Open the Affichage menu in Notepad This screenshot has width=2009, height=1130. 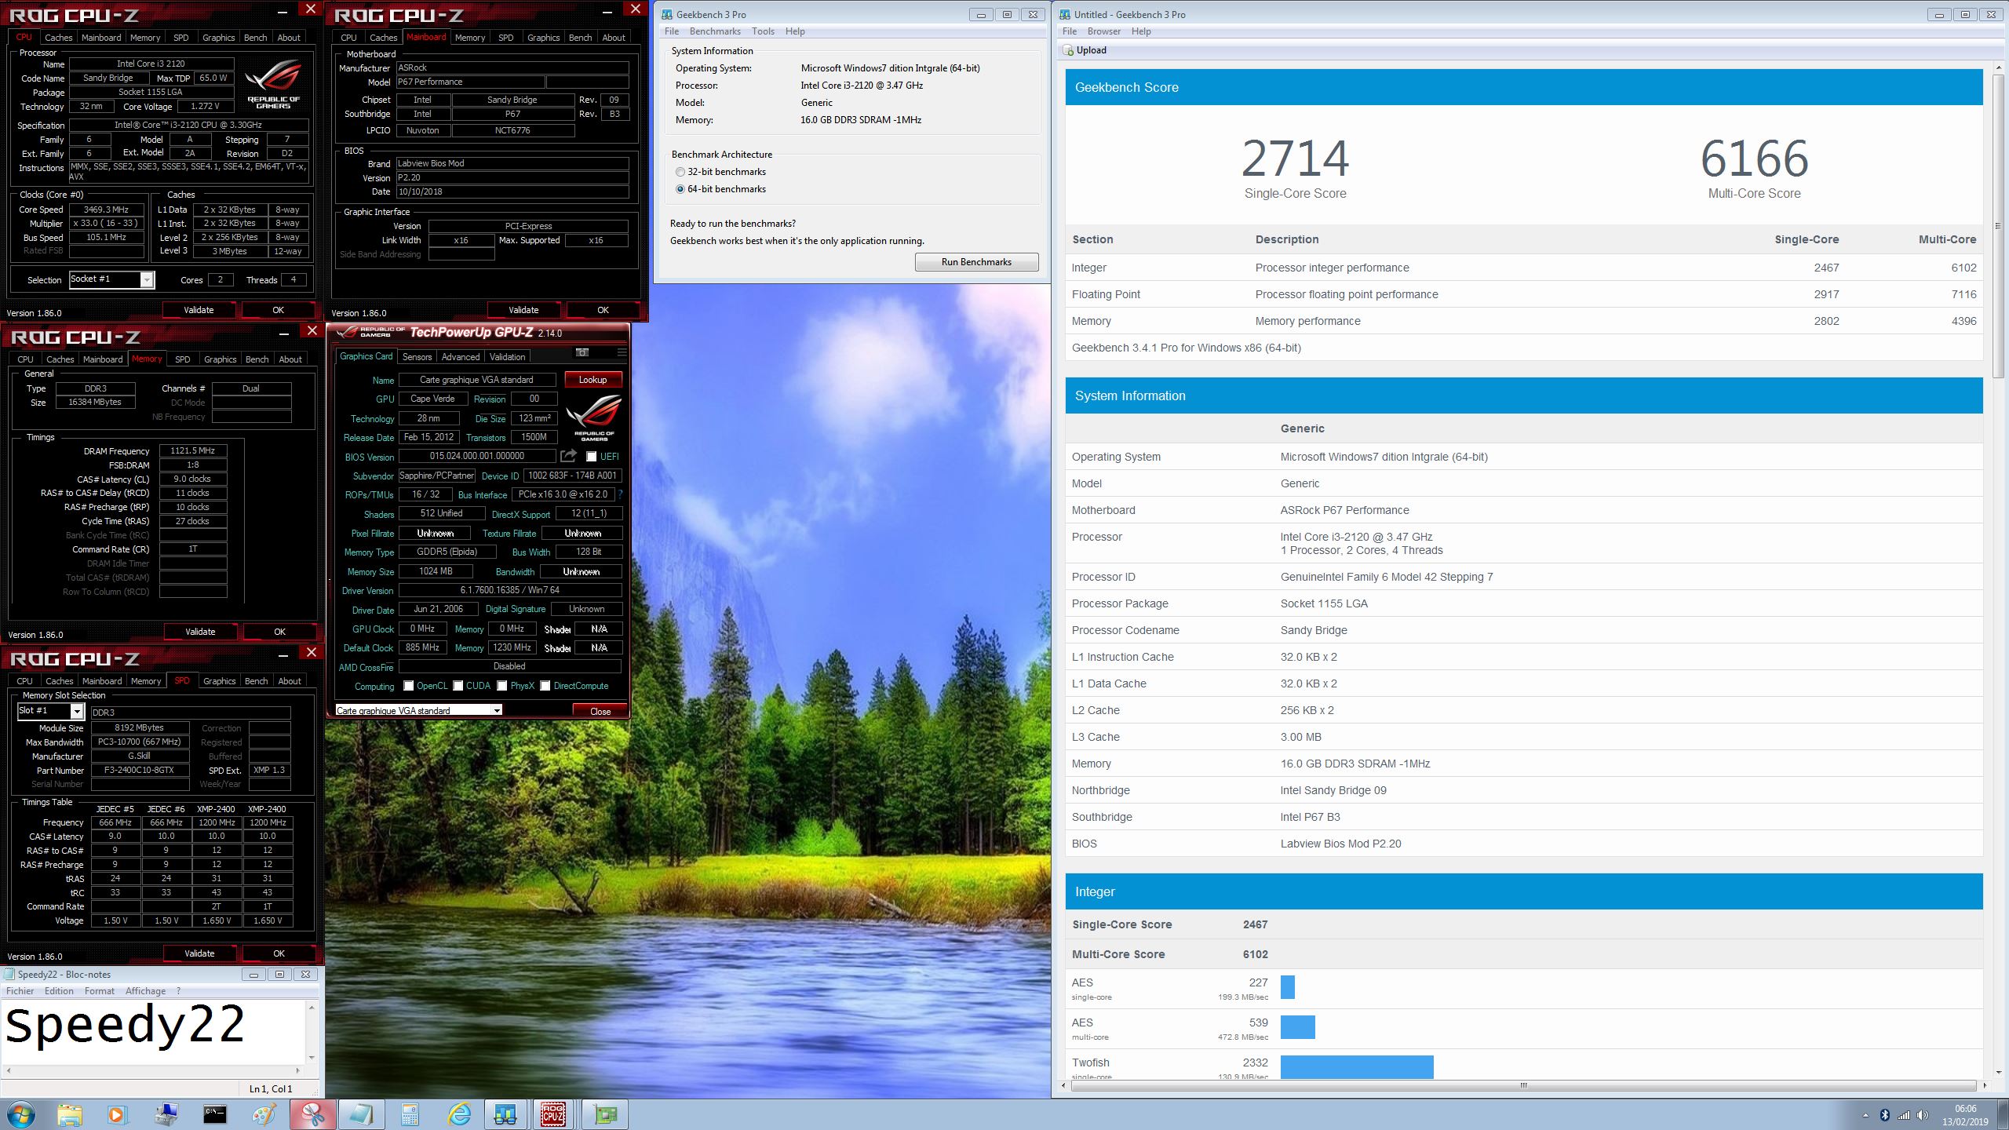[x=146, y=991]
